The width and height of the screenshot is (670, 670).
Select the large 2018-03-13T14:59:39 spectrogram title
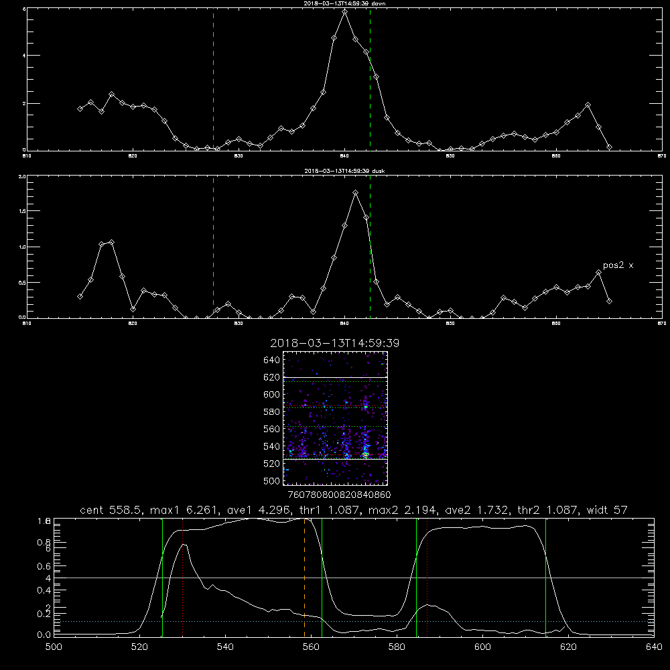tap(335, 343)
